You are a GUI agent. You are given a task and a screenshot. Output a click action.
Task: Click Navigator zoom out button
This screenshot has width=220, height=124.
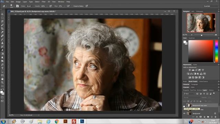tap(192, 35)
